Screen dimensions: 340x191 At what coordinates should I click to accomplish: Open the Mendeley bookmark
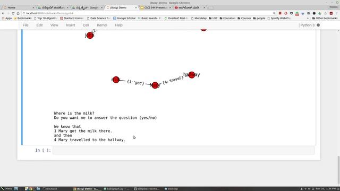pyautogui.click(x=199, y=18)
